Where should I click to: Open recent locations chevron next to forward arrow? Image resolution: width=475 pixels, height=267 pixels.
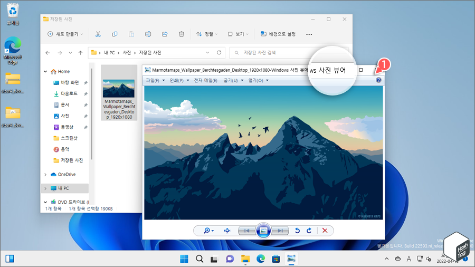point(70,53)
